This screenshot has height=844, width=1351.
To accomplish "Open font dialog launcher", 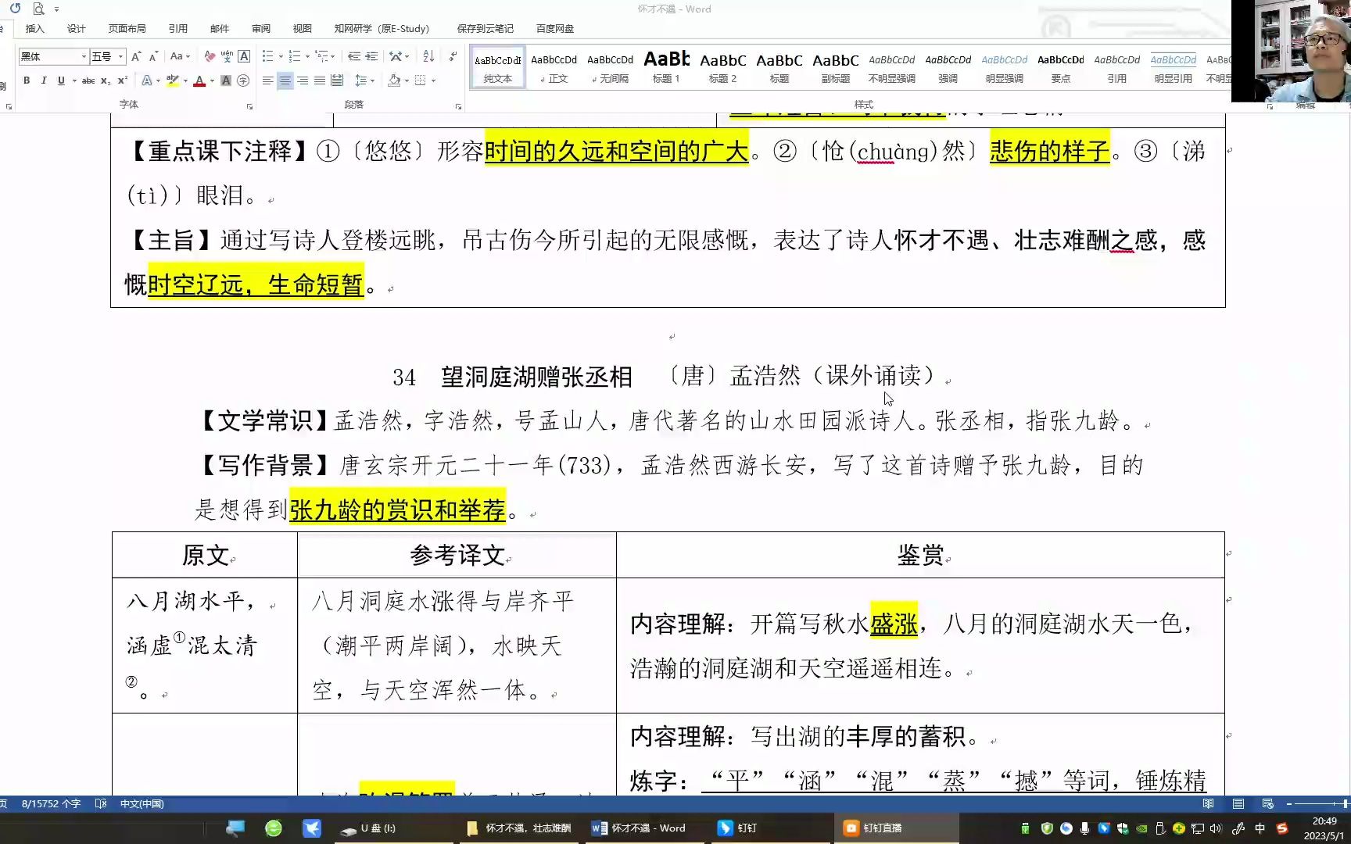I will (x=250, y=106).
